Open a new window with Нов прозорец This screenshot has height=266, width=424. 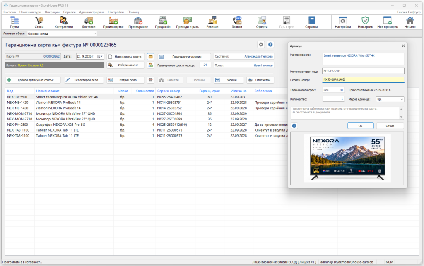pos(388,22)
